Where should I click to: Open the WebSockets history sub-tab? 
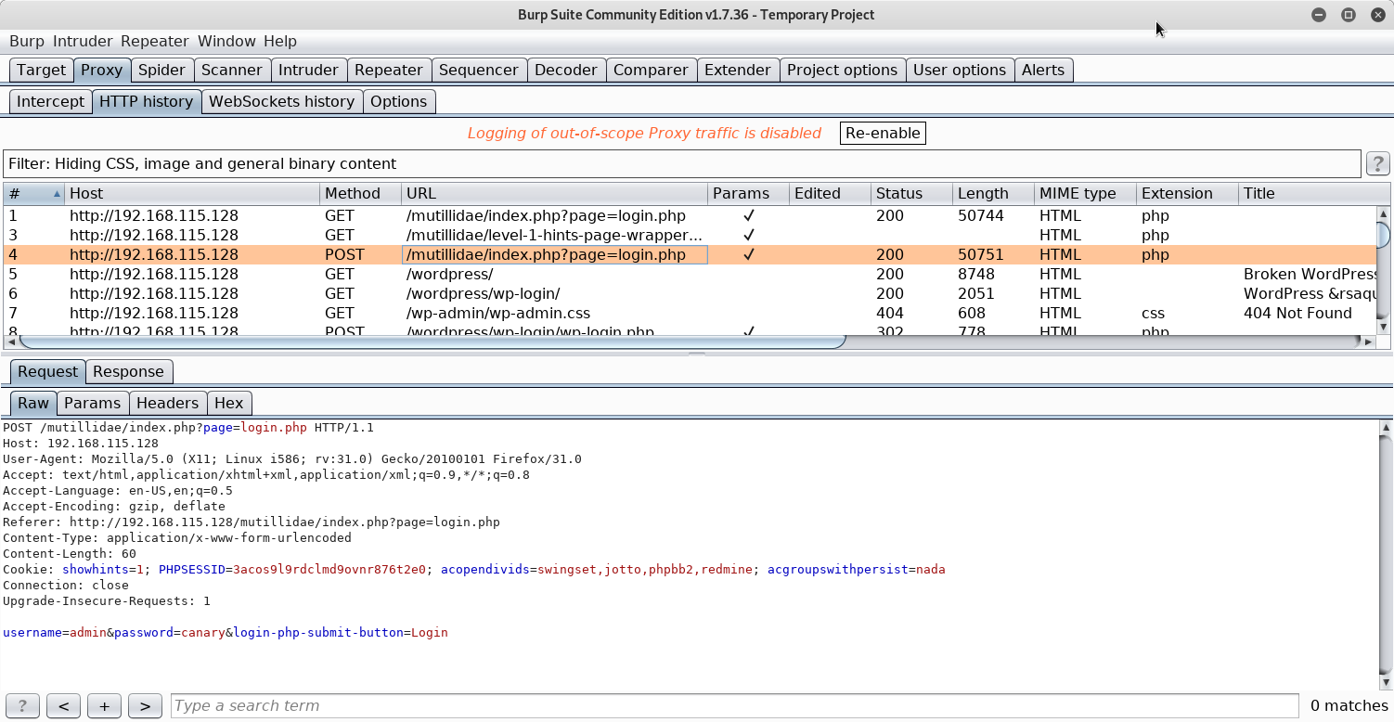point(281,102)
